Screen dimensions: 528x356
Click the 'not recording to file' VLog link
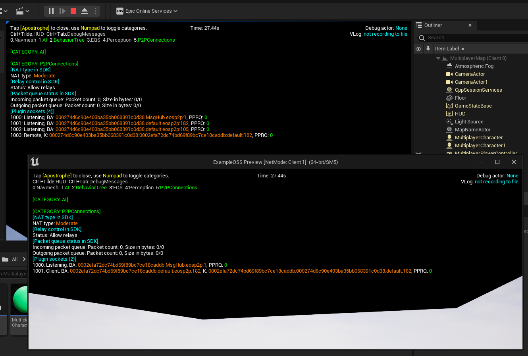pyautogui.click(x=385, y=34)
